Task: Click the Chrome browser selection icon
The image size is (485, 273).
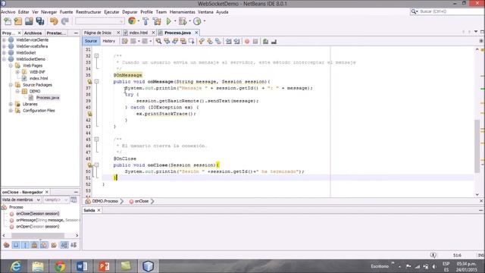Action: (132, 21)
